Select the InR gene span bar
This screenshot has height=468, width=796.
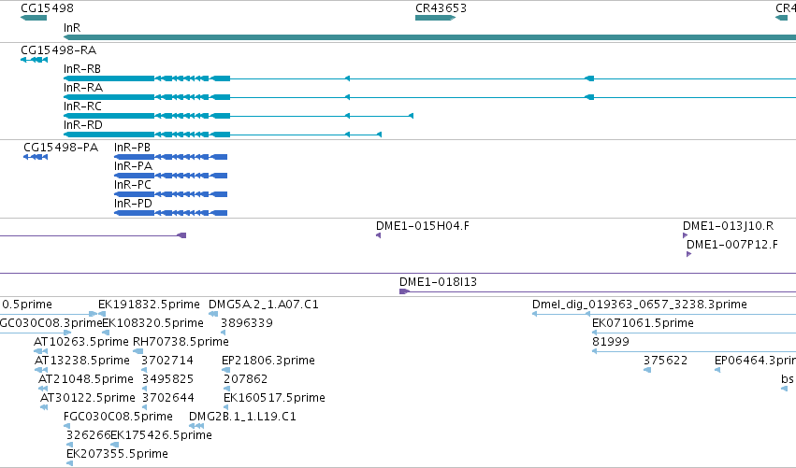(429, 37)
